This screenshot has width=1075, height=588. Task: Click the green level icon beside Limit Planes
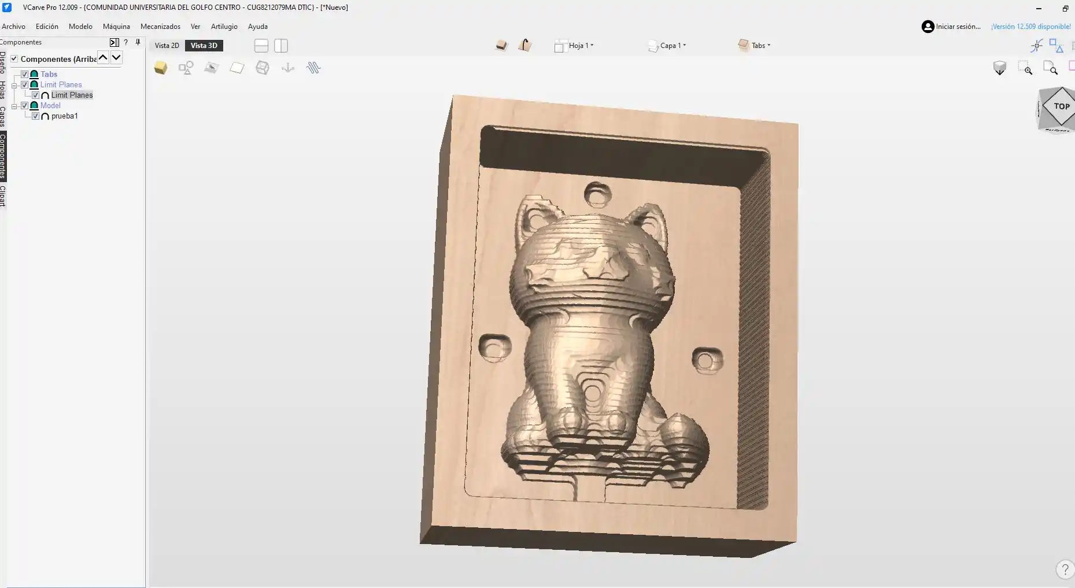pos(34,84)
